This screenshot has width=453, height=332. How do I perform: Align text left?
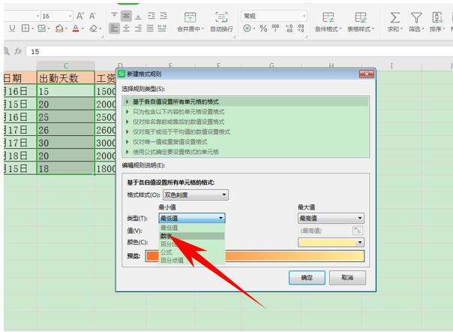coord(115,29)
